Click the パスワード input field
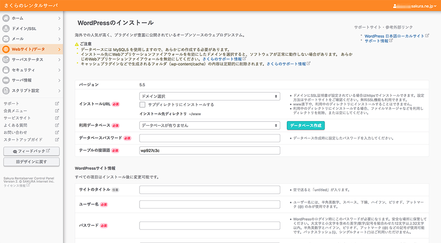This screenshot has height=243, width=441. tap(210, 226)
